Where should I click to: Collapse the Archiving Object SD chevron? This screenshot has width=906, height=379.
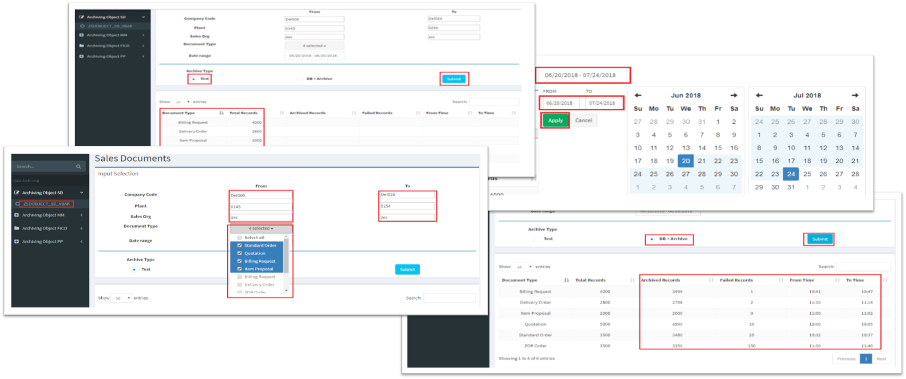(82, 193)
